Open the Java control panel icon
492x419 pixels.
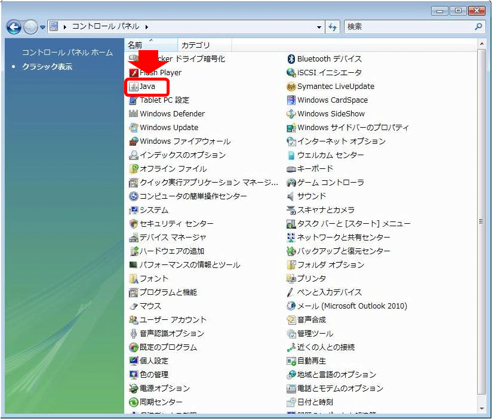[134, 87]
